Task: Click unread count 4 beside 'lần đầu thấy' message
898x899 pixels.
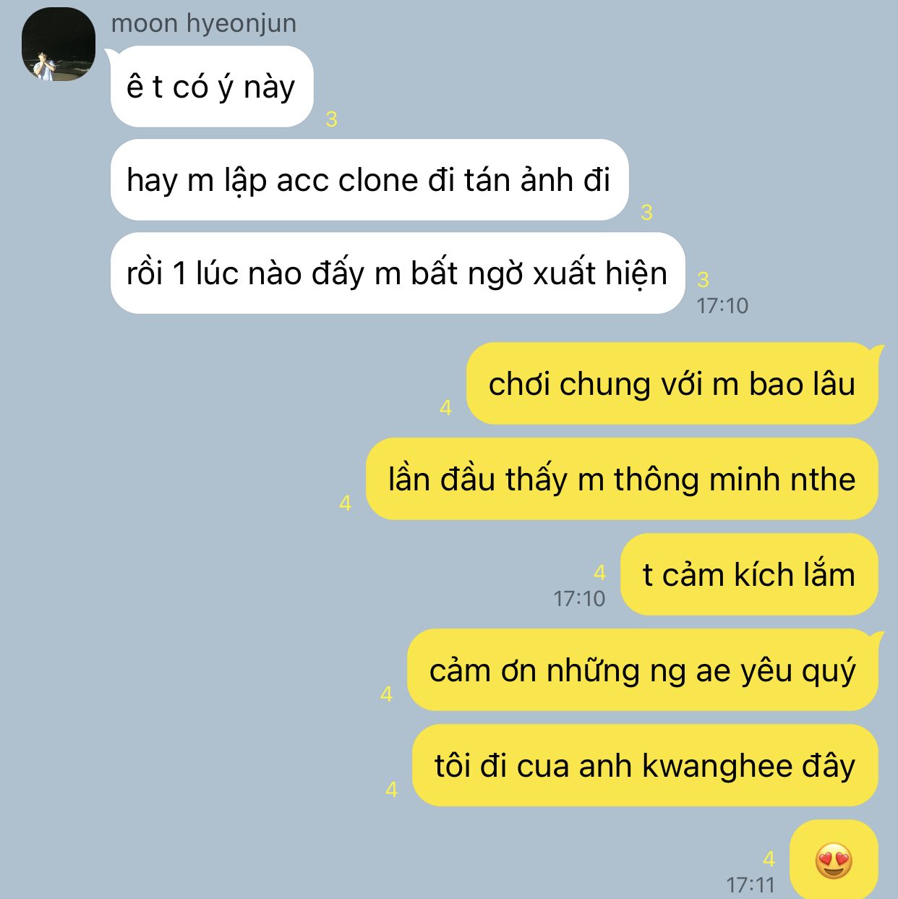Action: tap(346, 503)
